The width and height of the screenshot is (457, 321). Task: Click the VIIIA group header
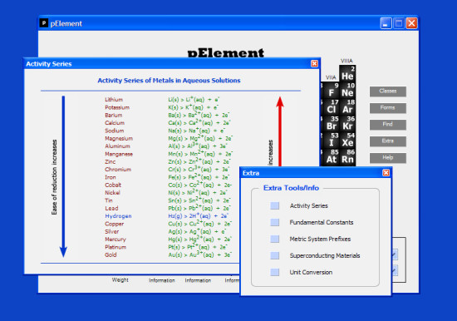point(346,61)
